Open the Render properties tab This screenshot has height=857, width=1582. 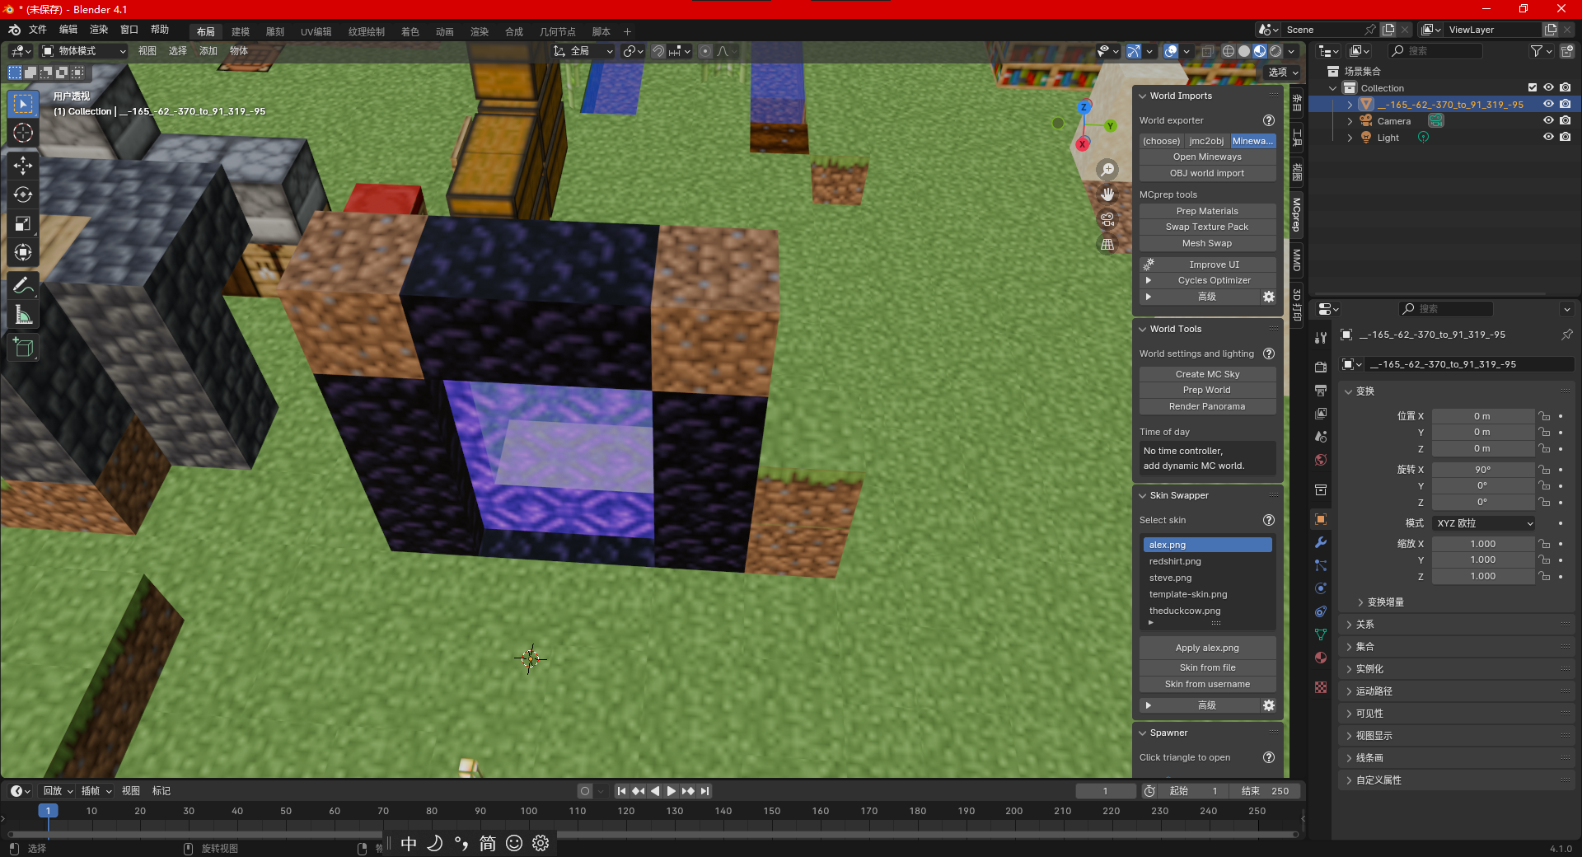(1321, 367)
